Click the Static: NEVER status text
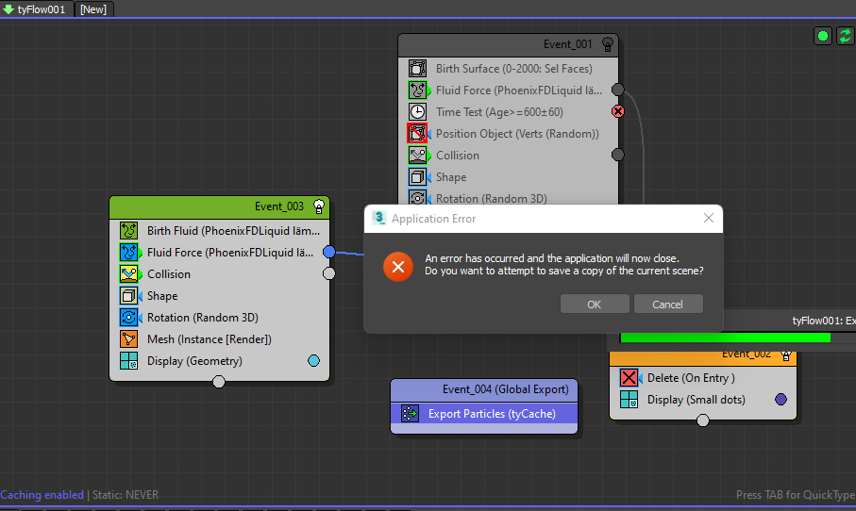The width and height of the screenshot is (856, 511). pyautogui.click(x=126, y=495)
